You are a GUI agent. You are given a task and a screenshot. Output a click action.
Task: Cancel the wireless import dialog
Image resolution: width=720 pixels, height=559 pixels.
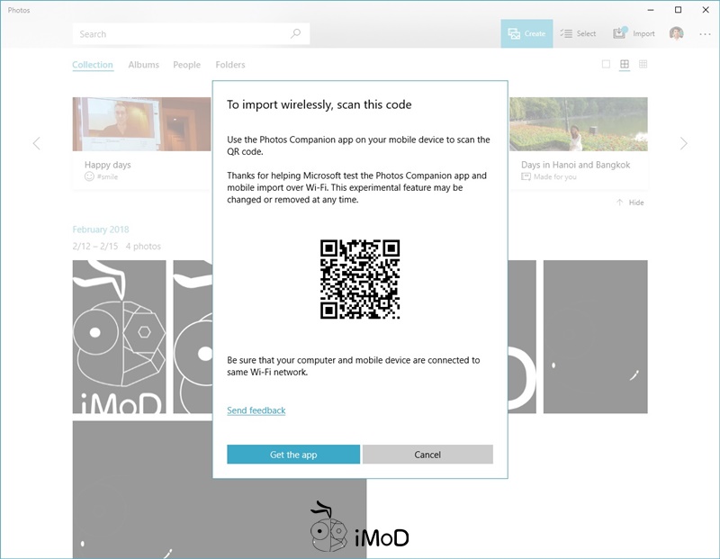427,455
